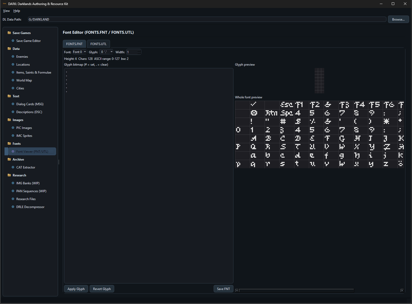Click the Spc glyph in font preview
Screen dimensions: 412x304
pos(287,113)
